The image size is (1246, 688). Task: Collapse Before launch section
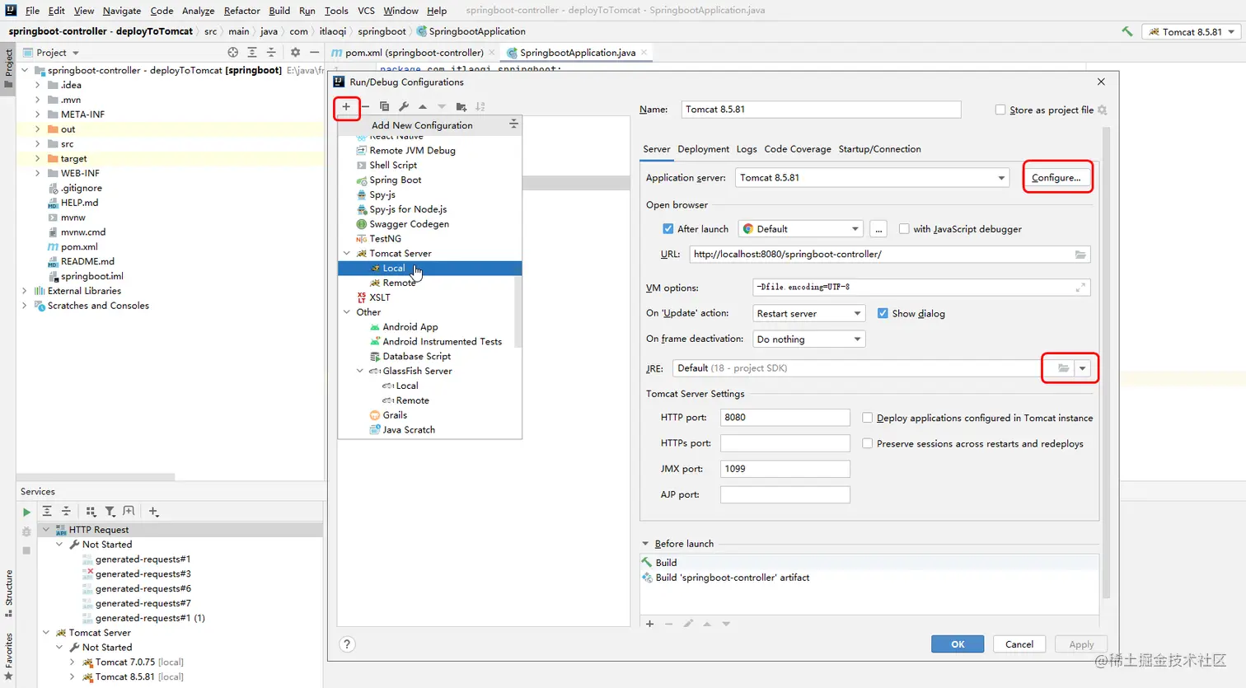click(x=645, y=544)
